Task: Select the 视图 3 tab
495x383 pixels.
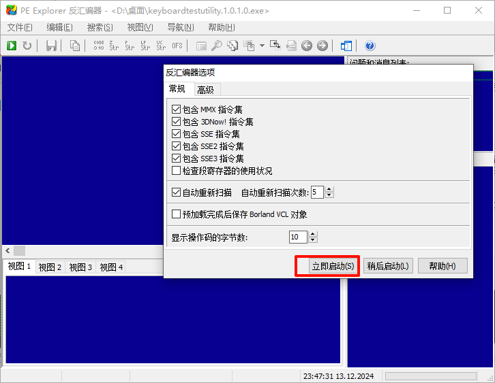Action: point(80,267)
